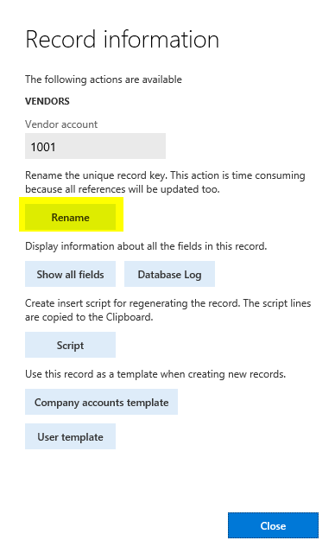Close the Record information dialog
The height and width of the screenshot is (553, 335).
pyautogui.click(x=273, y=525)
